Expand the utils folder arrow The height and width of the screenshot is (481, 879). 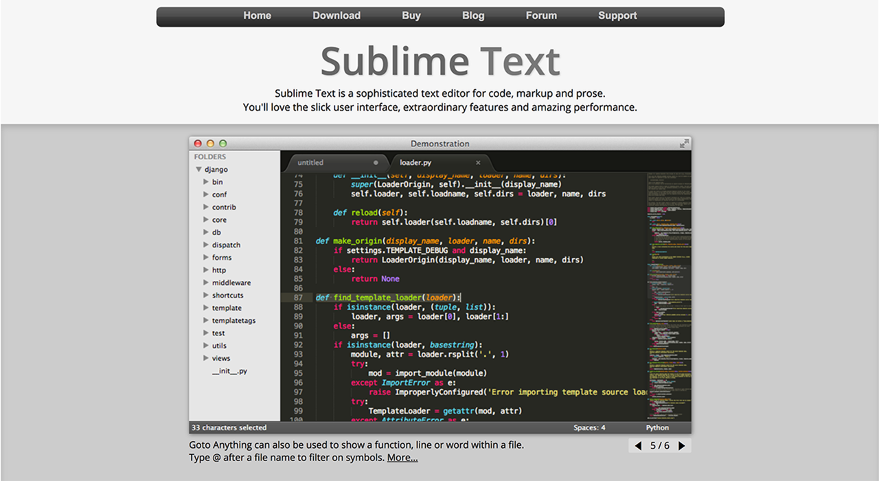[x=205, y=346]
